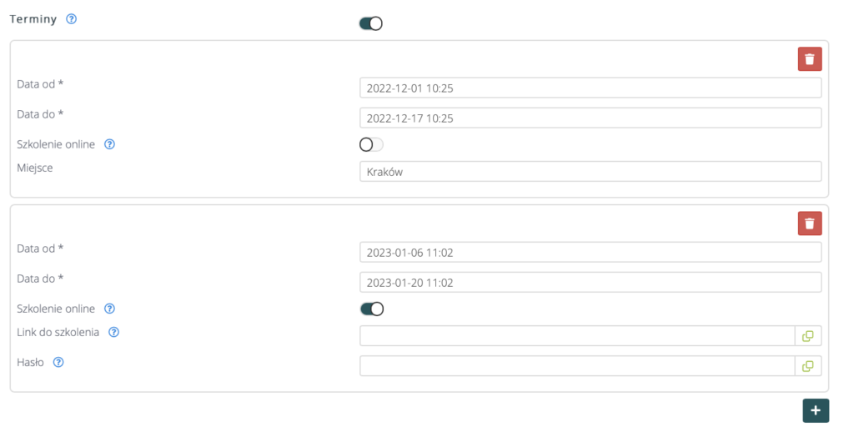Disable Szkolenie online for the 2023 term
The width and height of the screenshot is (854, 442).
(371, 309)
